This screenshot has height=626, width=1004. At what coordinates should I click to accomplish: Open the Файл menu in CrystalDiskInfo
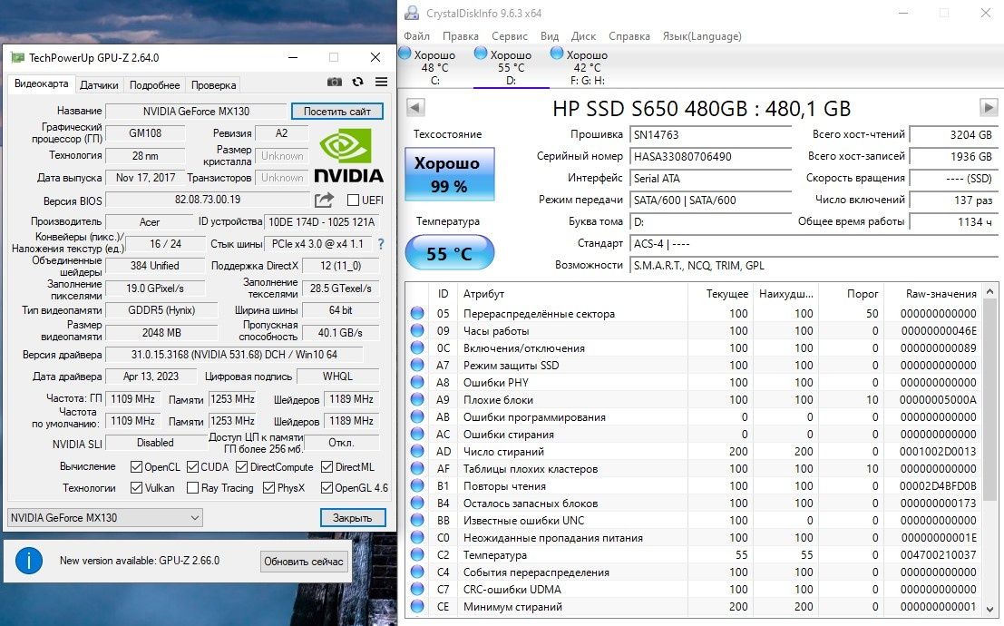(416, 36)
